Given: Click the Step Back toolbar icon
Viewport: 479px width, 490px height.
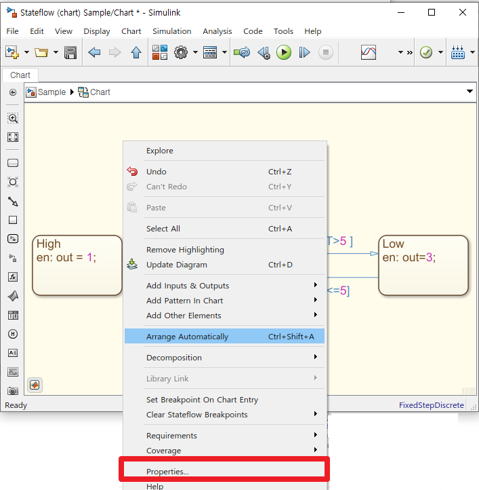Looking at the screenshot, I should click(264, 52).
